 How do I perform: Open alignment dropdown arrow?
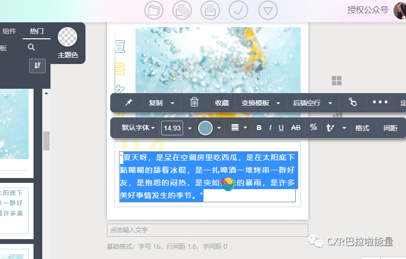pyautogui.click(x=245, y=128)
